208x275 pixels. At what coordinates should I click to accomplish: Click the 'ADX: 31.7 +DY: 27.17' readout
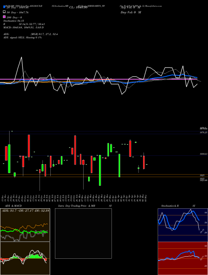tap(25, 210)
